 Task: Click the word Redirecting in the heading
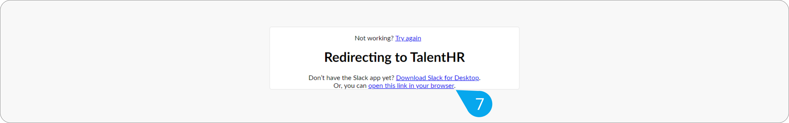357,57
